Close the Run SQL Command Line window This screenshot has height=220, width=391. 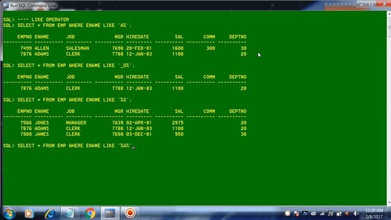(x=384, y=4)
